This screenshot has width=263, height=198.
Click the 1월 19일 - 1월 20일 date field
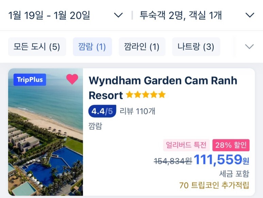tap(49, 15)
